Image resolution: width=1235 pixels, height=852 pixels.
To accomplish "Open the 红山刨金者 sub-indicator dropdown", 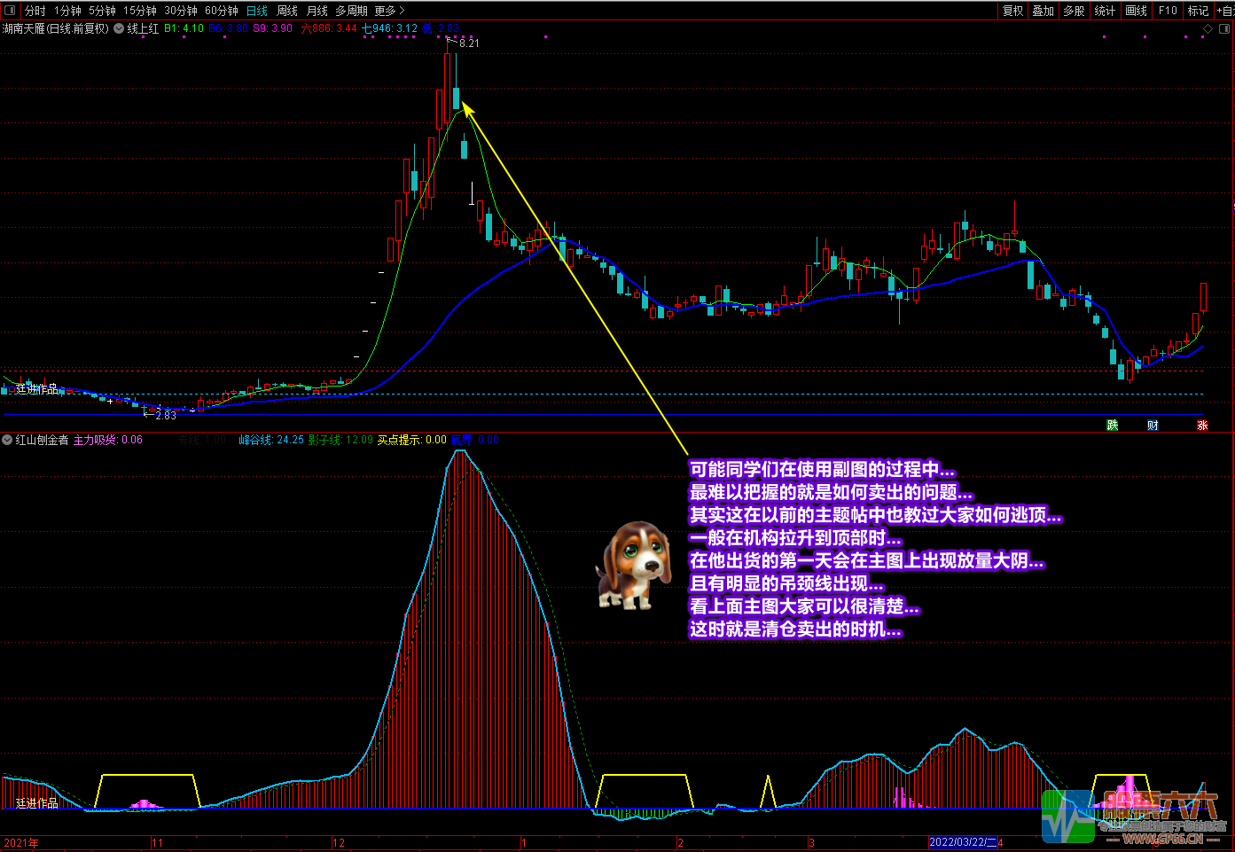I will [x=8, y=440].
